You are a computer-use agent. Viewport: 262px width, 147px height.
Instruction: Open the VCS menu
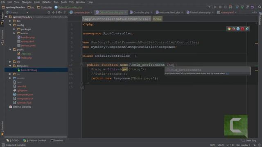71,2
